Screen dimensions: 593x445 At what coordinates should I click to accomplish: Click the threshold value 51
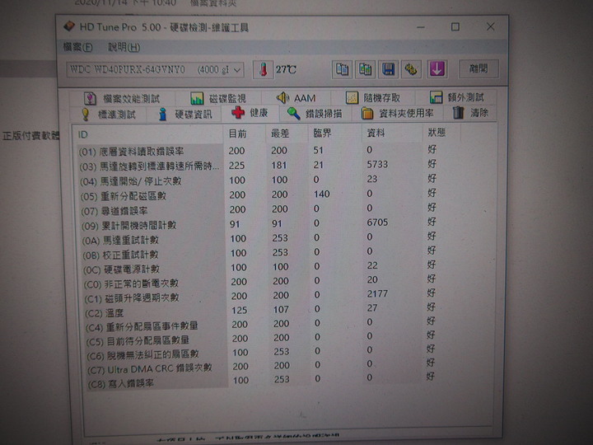click(x=318, y=150)
